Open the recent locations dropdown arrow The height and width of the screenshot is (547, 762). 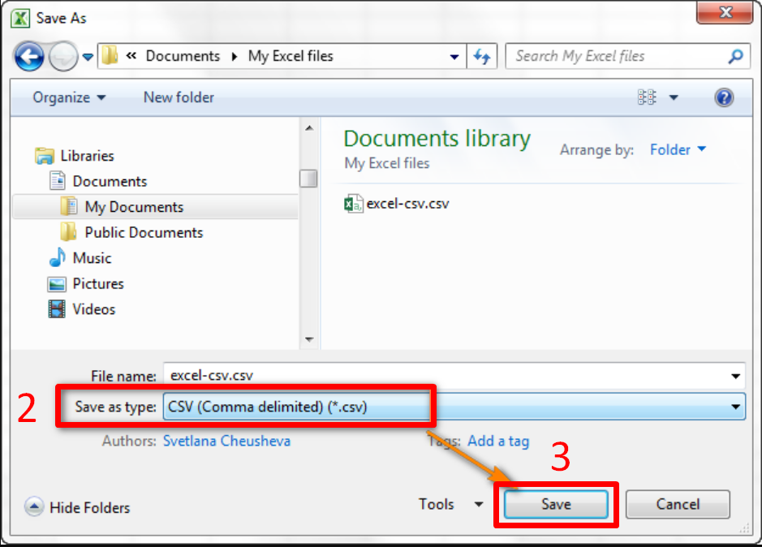(x=88, y=57)
